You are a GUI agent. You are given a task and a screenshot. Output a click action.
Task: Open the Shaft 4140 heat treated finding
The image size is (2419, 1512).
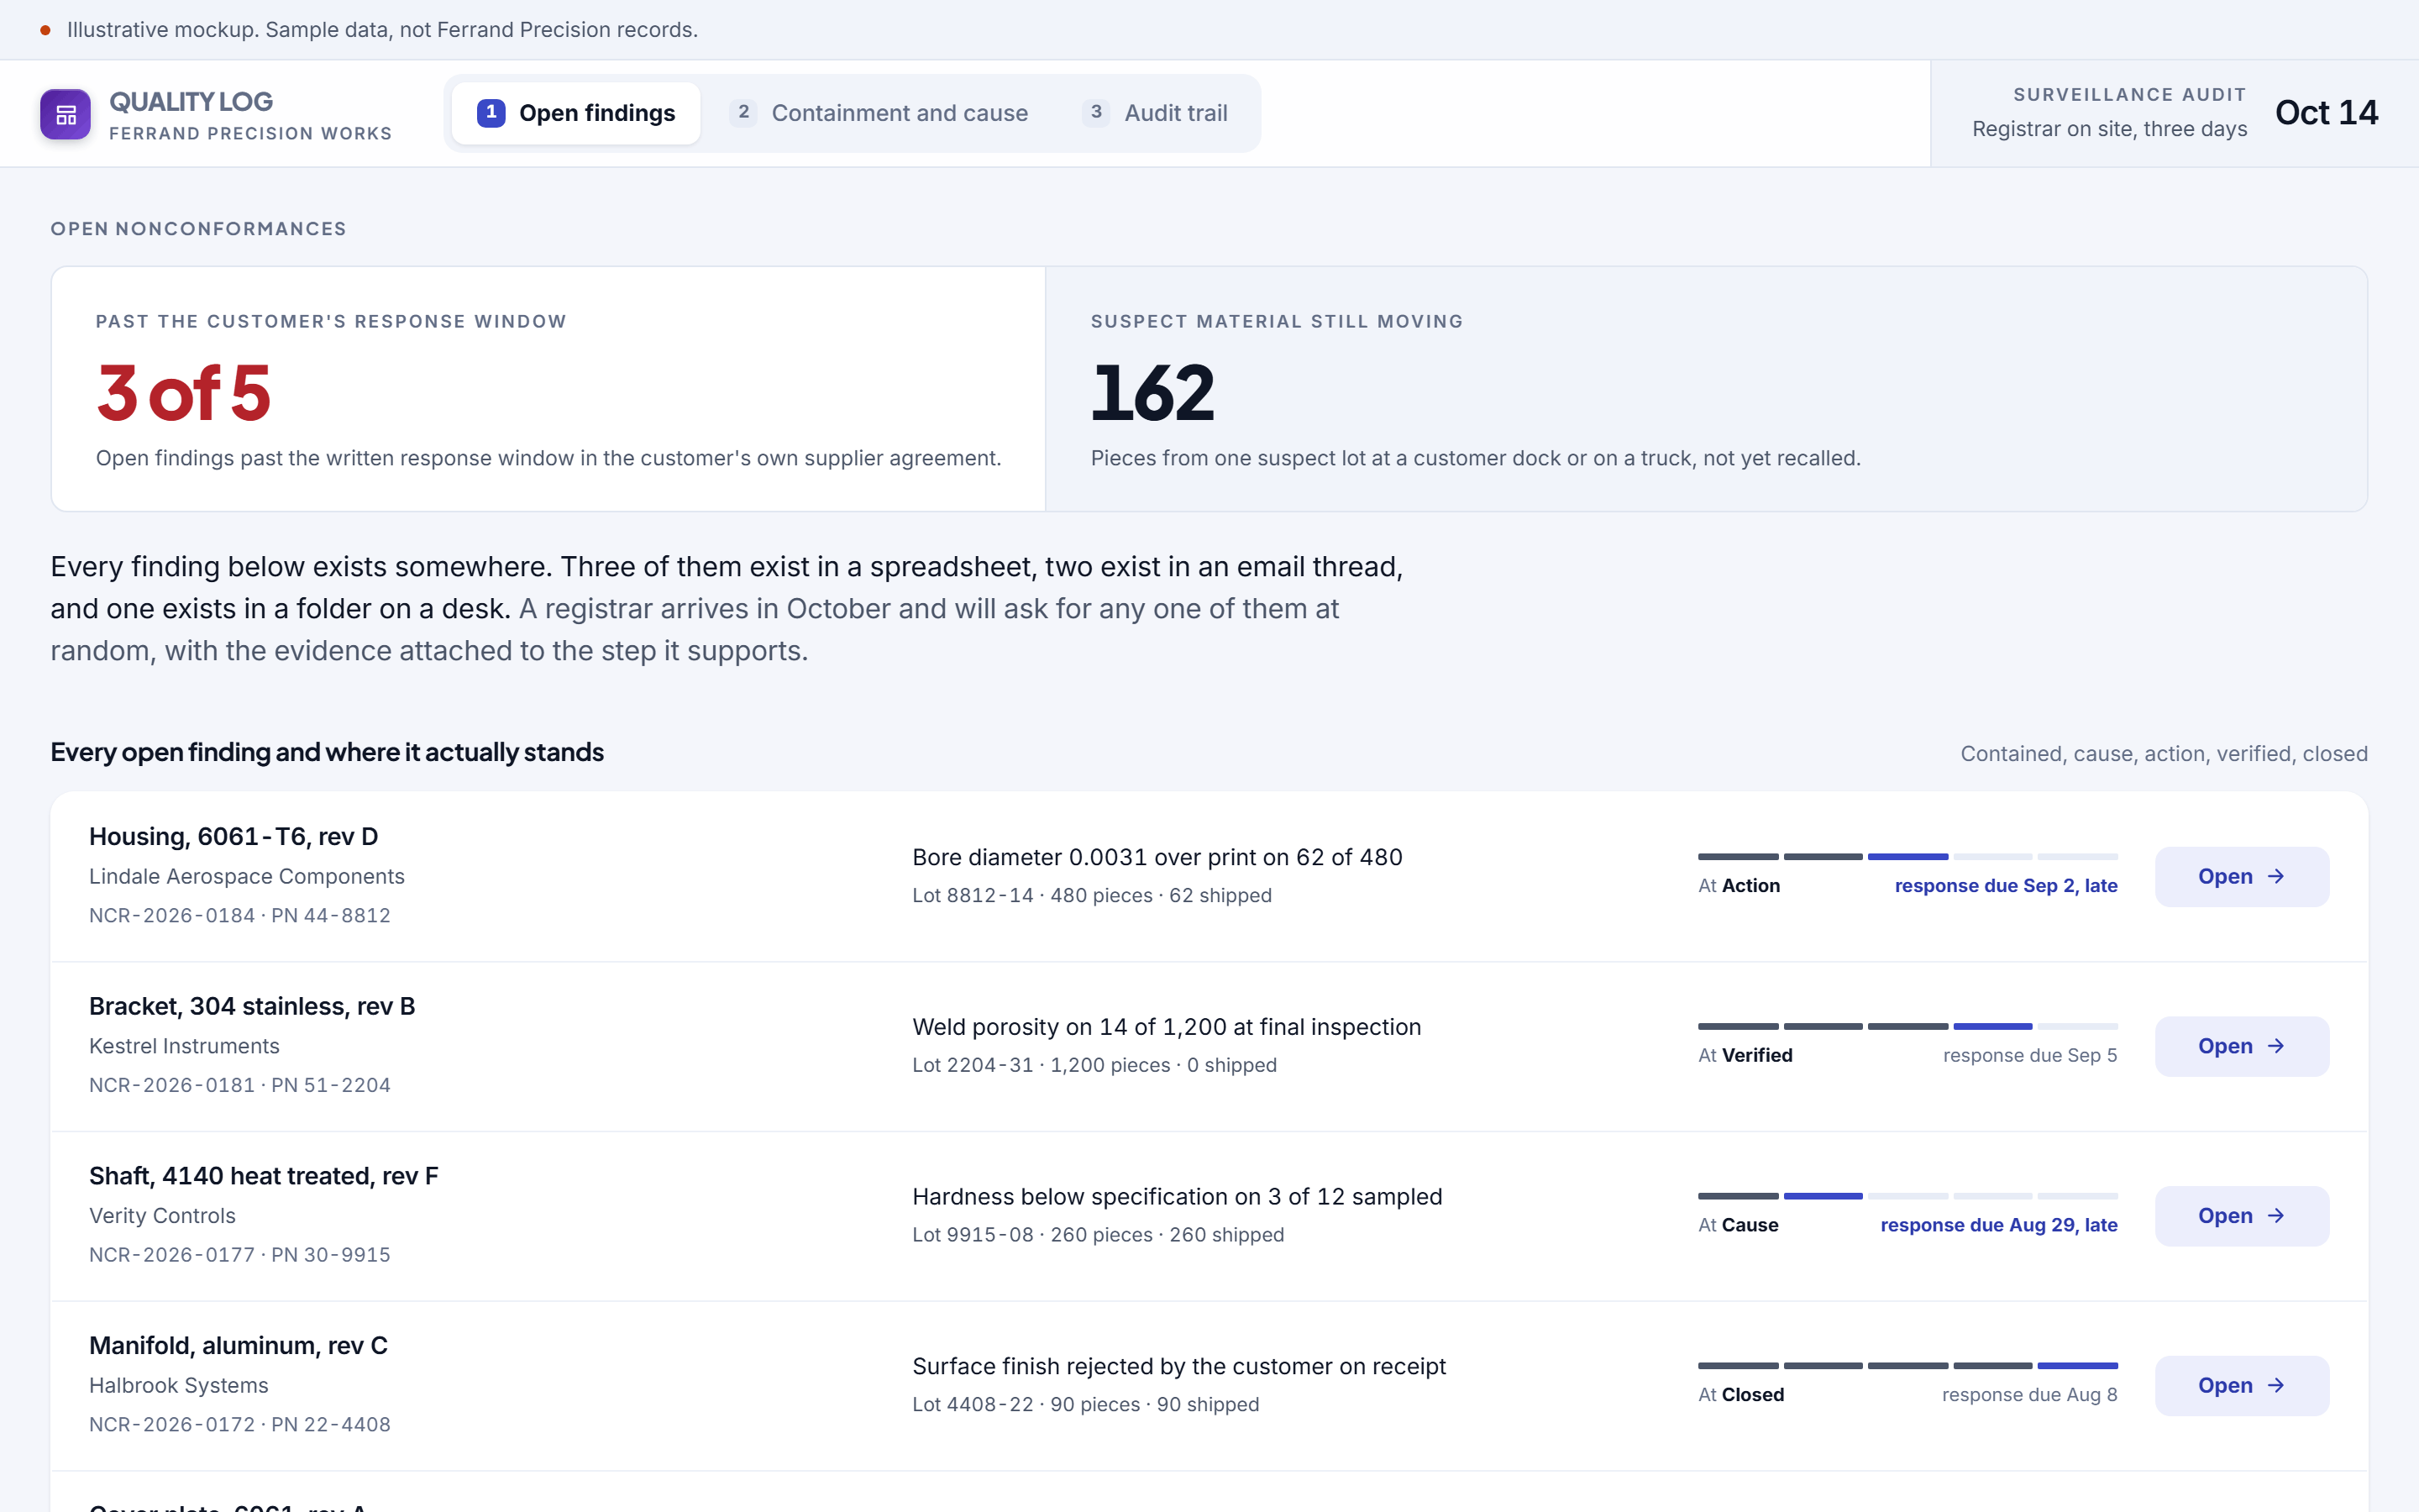(2242, 1216)
